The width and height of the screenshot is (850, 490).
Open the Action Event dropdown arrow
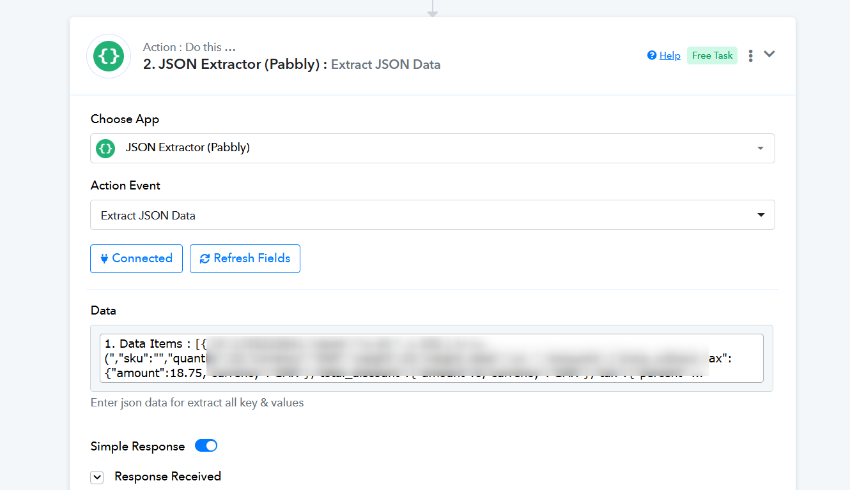761,215
